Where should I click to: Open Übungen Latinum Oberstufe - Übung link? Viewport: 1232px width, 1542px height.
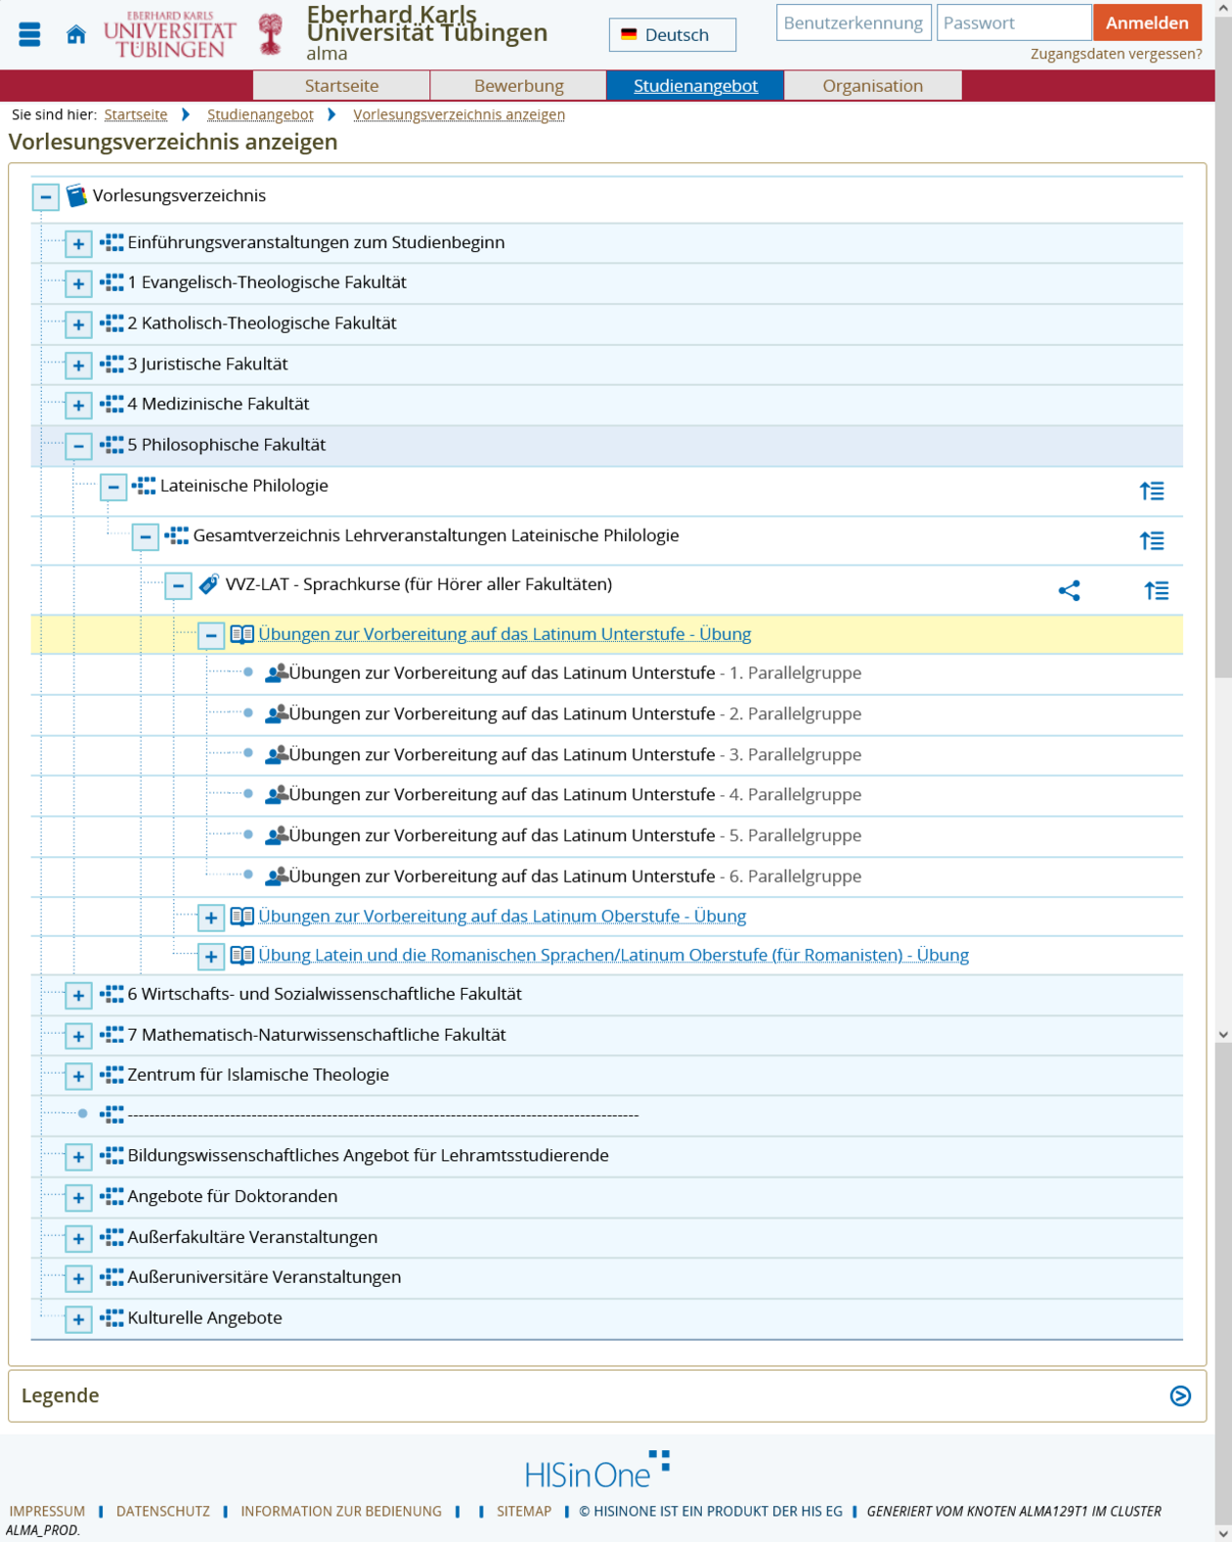[502, 916]
